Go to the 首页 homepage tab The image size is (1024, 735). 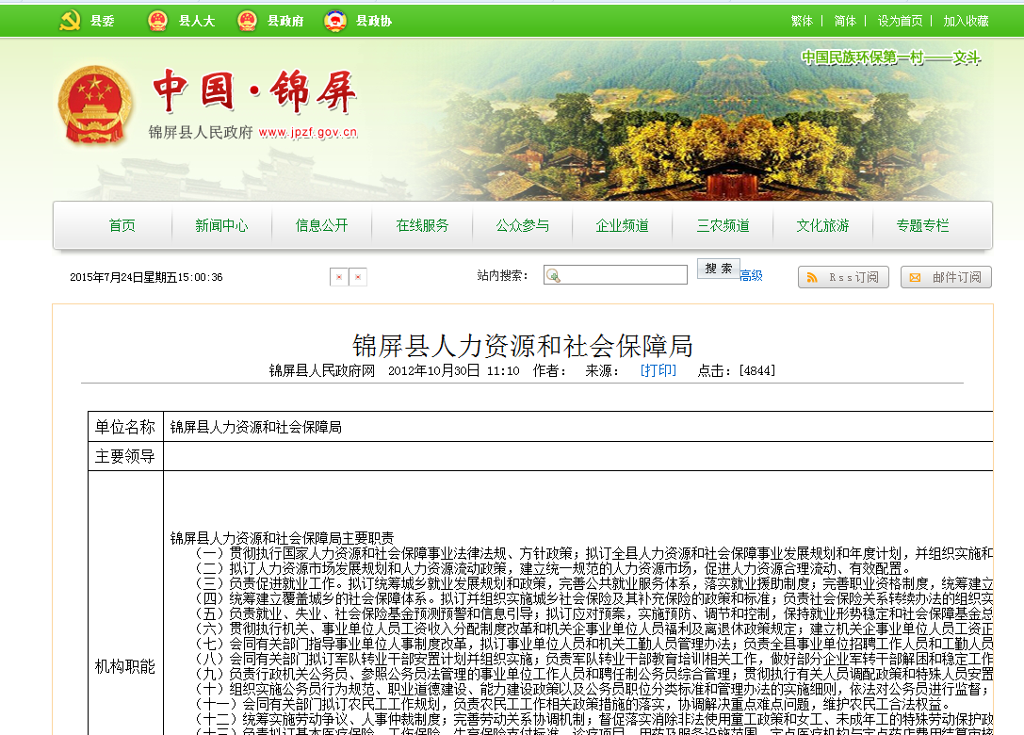click(x=122, y=226)
